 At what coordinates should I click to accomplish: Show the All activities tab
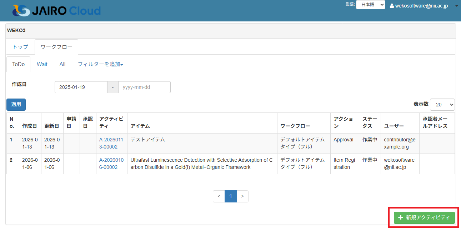[62, 64]
